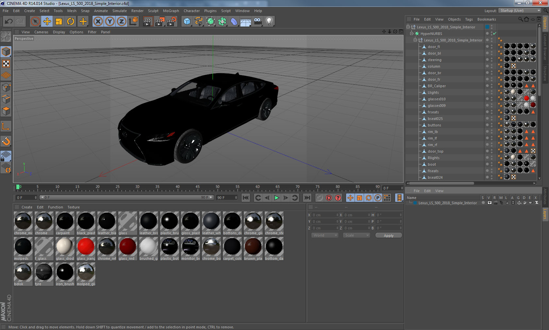The width and height of the screenshot is (549, 330).
Task: Open the NURBS generator icon
Action: click(210, 22)
